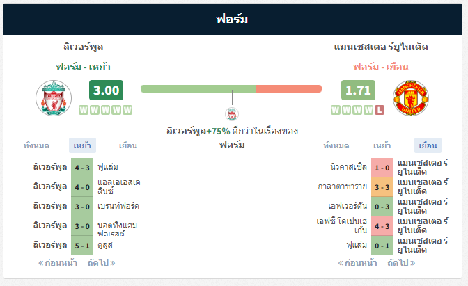Click ถัดไป under Manchester United results

click(401, 263)
